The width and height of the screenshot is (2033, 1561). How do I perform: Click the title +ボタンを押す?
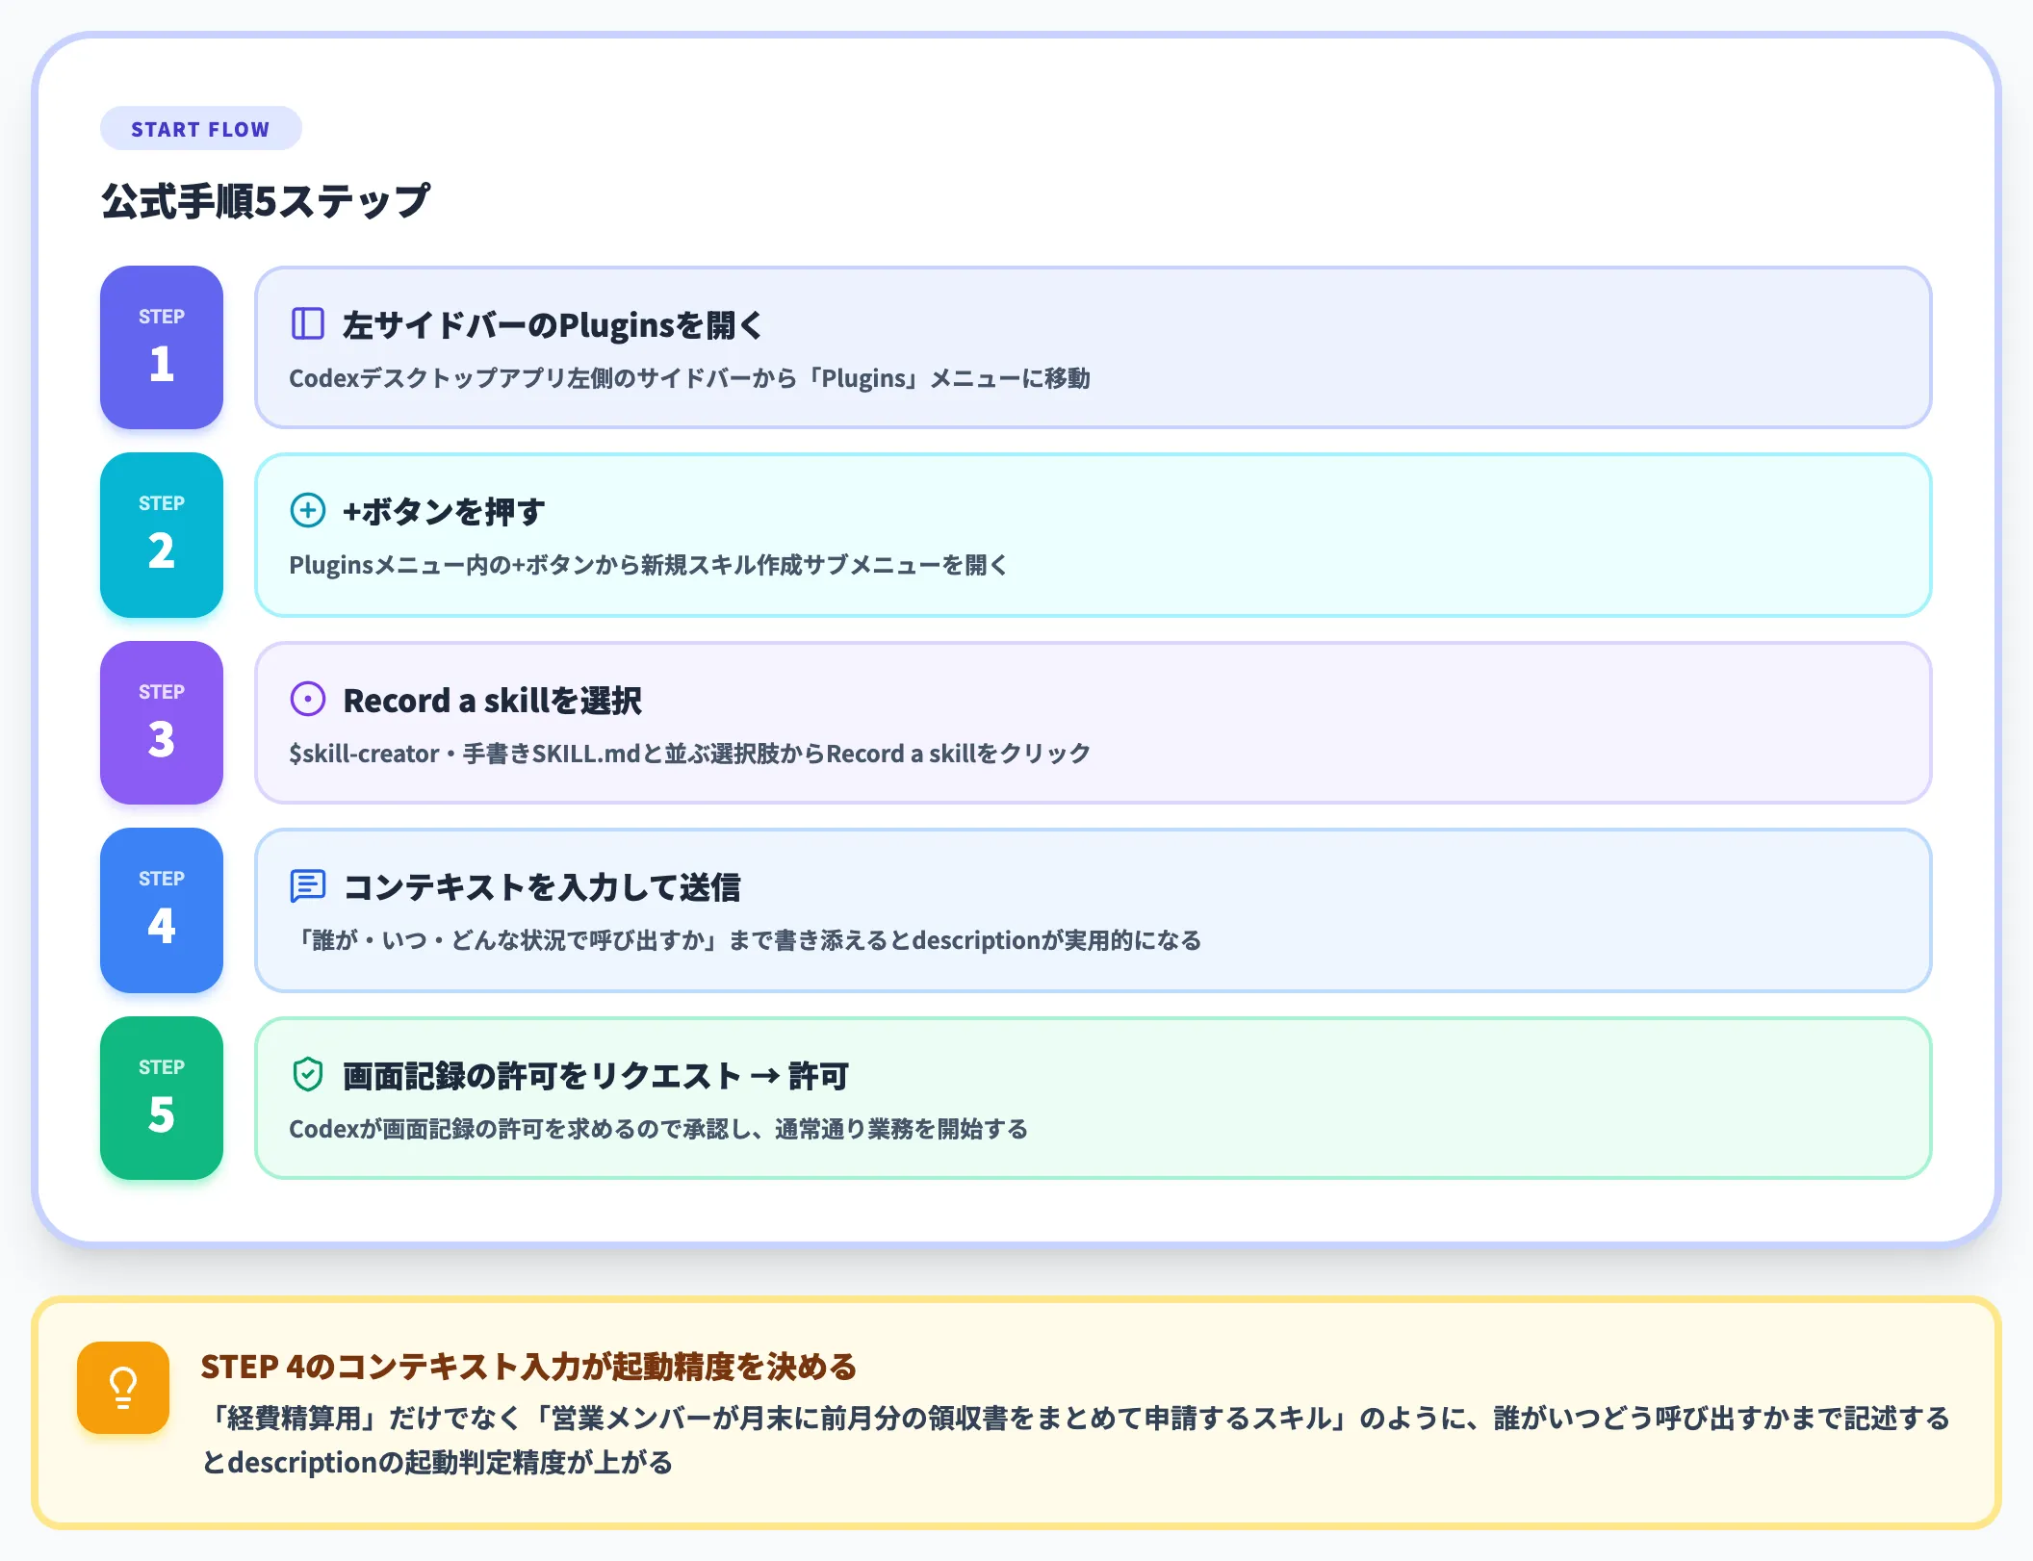coord(444,512)
